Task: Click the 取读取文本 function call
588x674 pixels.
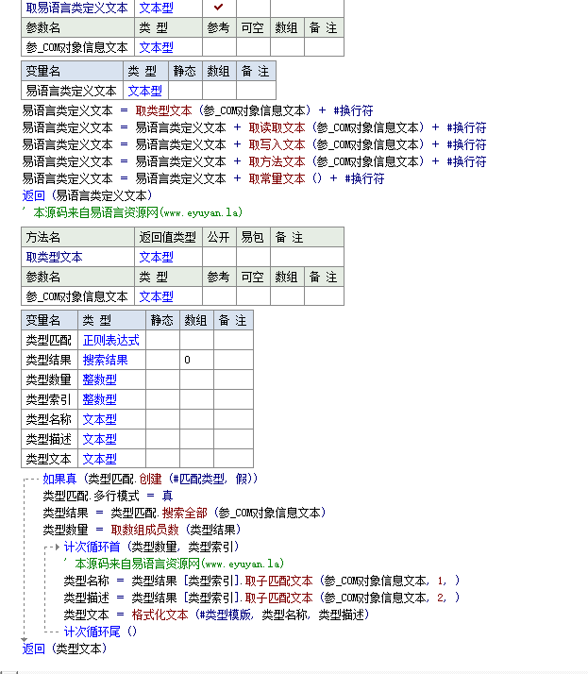Action: [x=277, y=127]
